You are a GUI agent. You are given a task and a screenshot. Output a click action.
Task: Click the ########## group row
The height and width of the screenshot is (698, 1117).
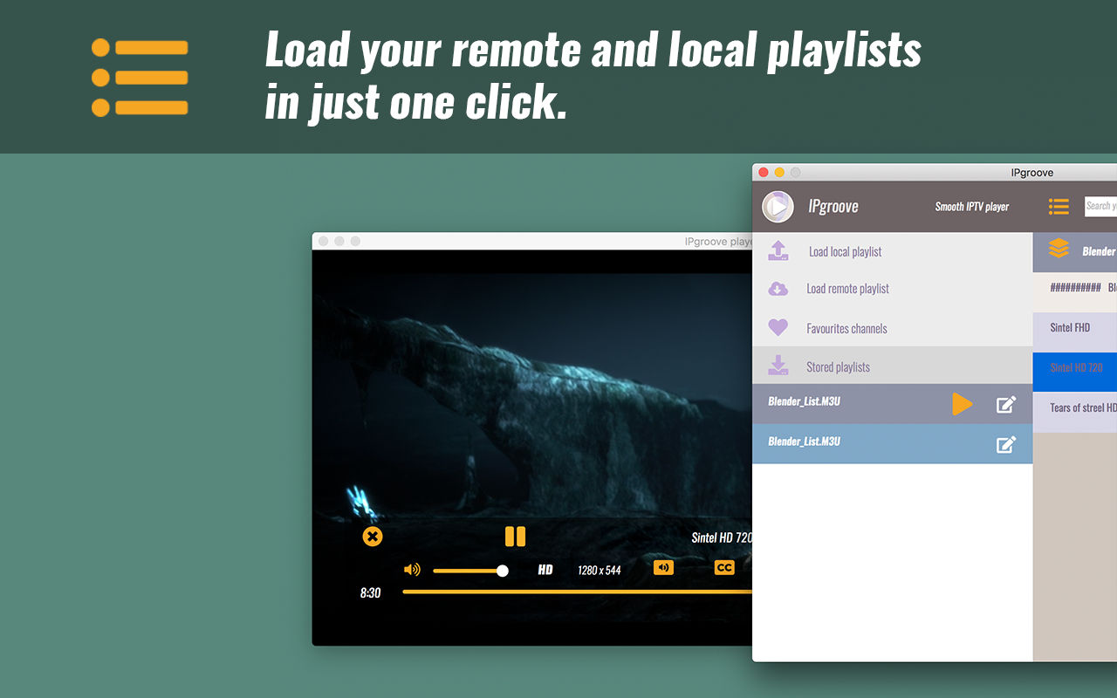click(1075, 291)
